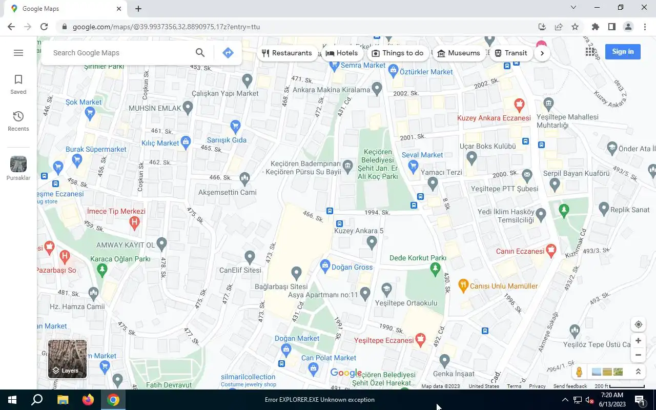Viewport: 656px width, 410px height.
Task: Open Windows Start menu
Action: coord(12,400)
